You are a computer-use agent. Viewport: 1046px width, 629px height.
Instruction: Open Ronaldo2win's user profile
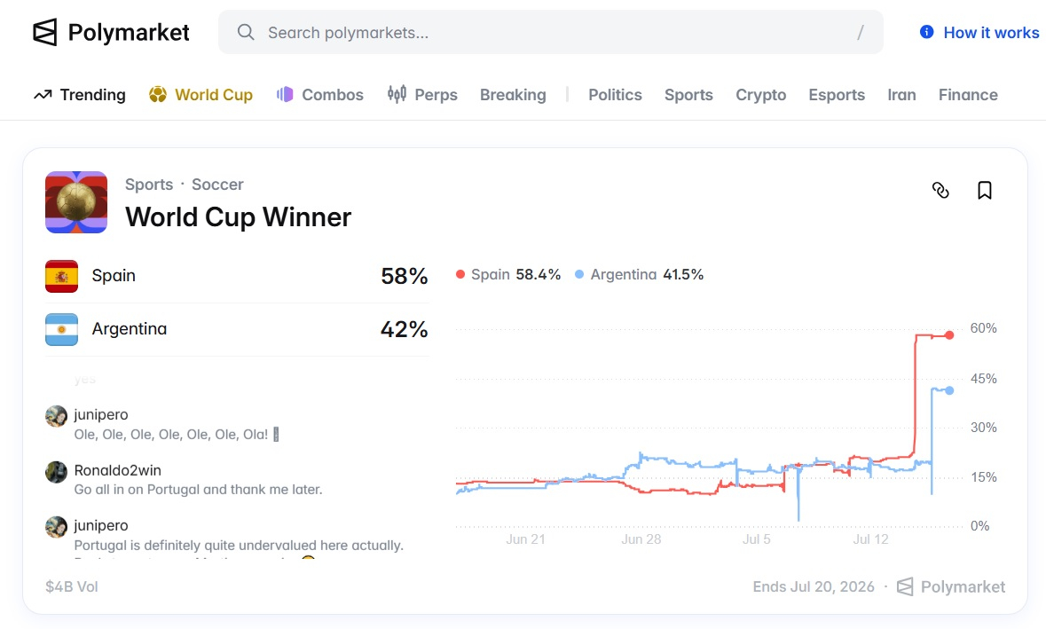(x=117, y=470)
